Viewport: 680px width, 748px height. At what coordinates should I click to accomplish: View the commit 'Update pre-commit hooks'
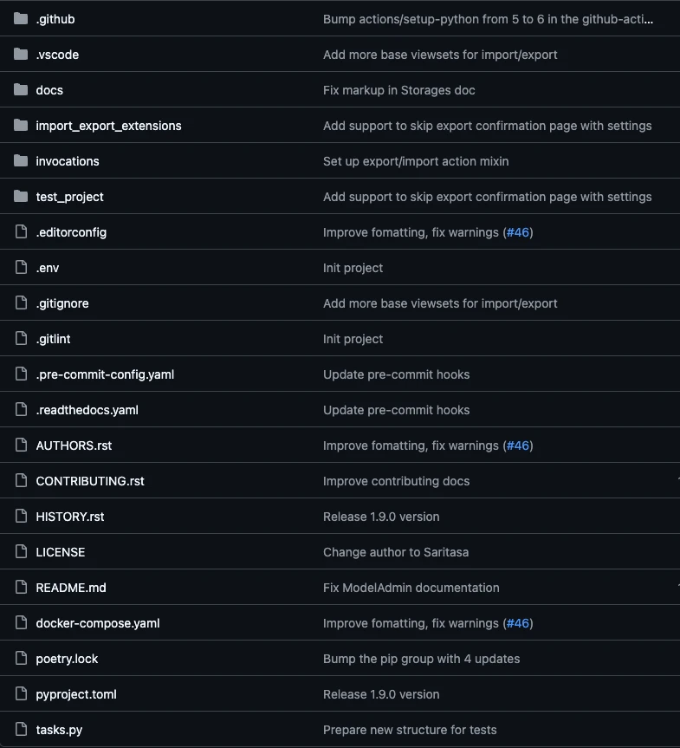pos(396,374)
